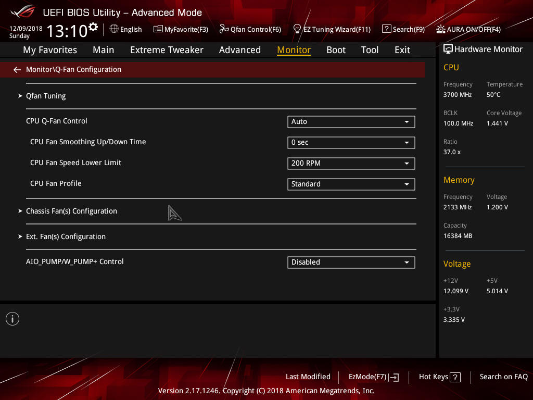Click the 13:10 clock display
533x400 pixels.
click(67, 31)
